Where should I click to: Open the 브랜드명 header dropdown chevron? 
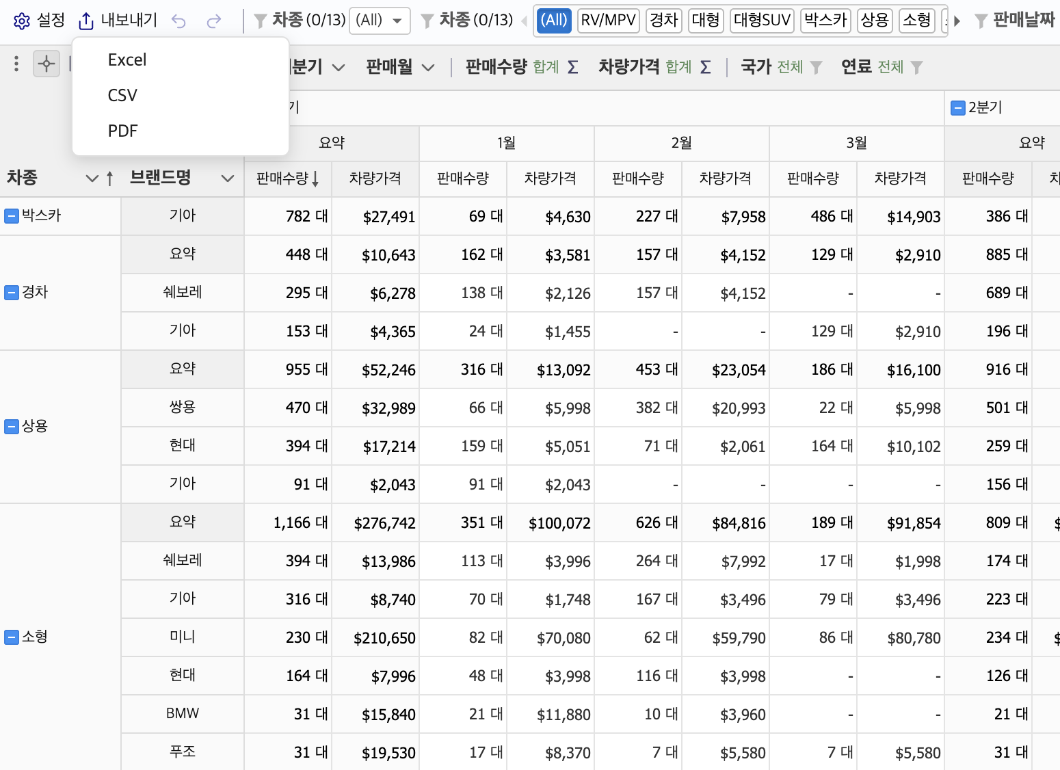pyautogui.click(x=228, y=178)
